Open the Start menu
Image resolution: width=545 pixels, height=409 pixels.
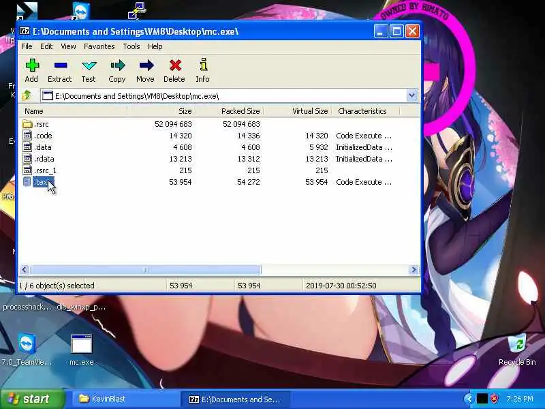tap(33, 399)
